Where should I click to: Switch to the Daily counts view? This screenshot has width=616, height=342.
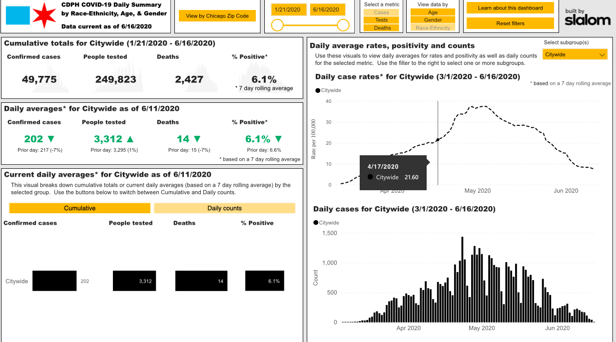[x=224, y=208]
